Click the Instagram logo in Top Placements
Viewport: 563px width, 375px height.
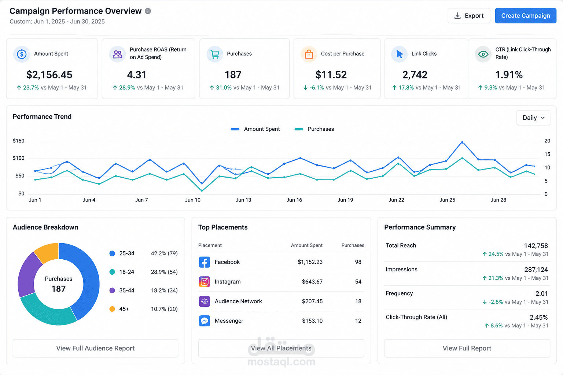tap(205, 282)
